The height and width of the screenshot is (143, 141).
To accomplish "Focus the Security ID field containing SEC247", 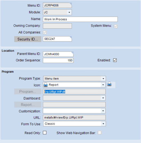I will point(57,39).
